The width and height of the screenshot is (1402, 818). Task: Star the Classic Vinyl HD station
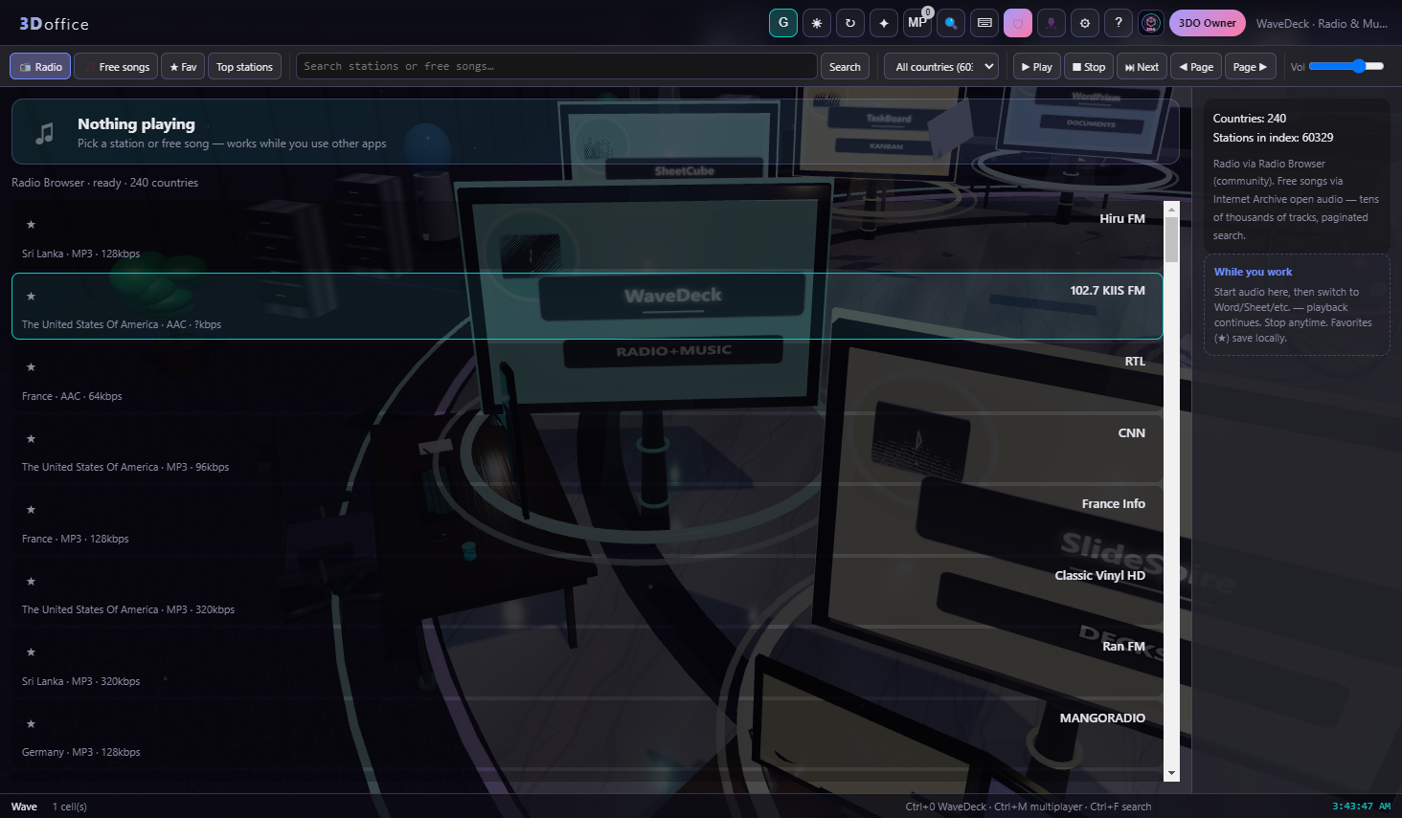click(x=31, y=582)
